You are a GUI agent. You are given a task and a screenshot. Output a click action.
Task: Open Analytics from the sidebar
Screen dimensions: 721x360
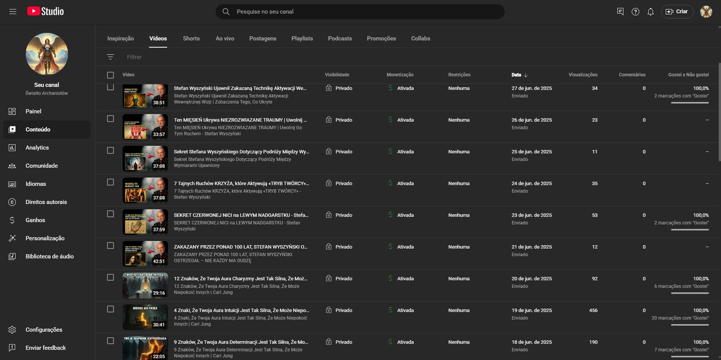pos(37,148)
